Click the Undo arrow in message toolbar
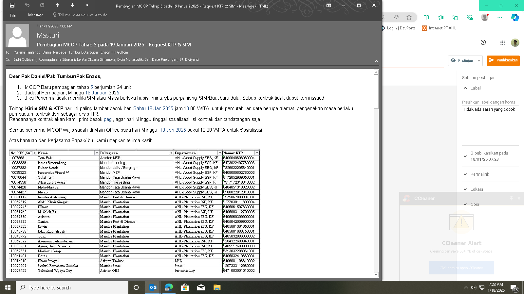This screenshot has height=294, width=524. [27, 5]
